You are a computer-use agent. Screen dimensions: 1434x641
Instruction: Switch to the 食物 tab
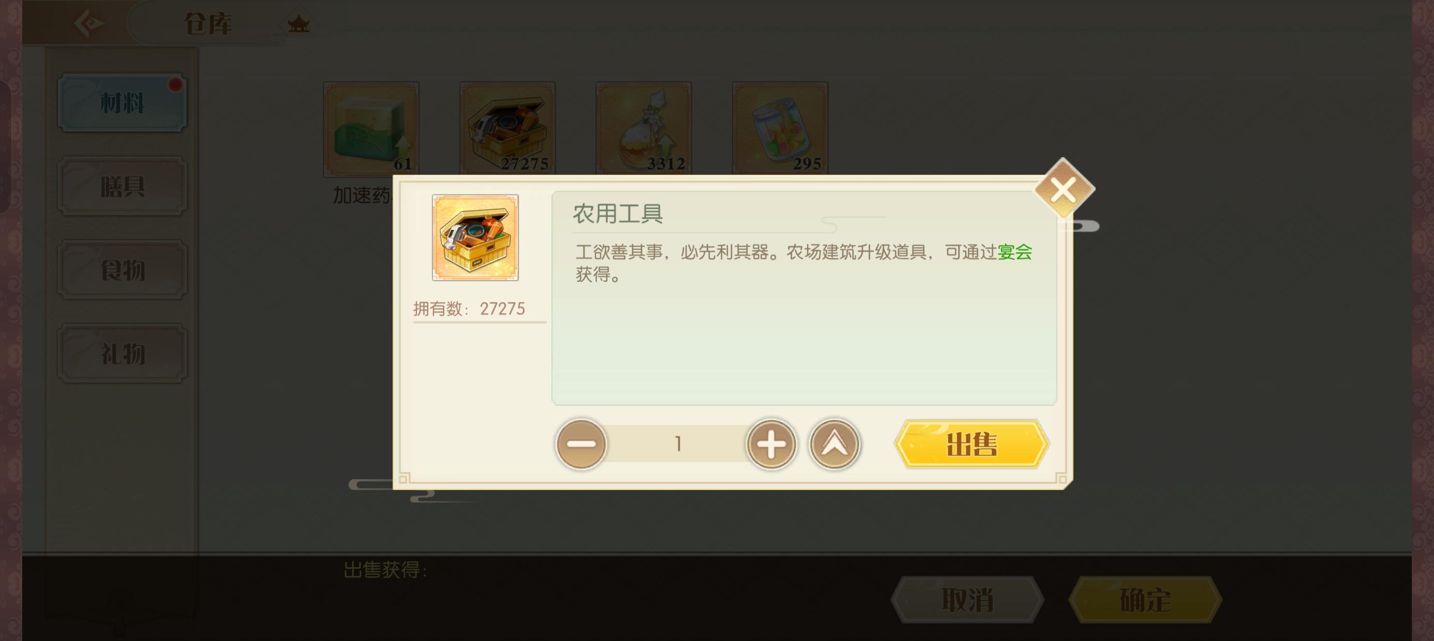[x=122, y=270]
